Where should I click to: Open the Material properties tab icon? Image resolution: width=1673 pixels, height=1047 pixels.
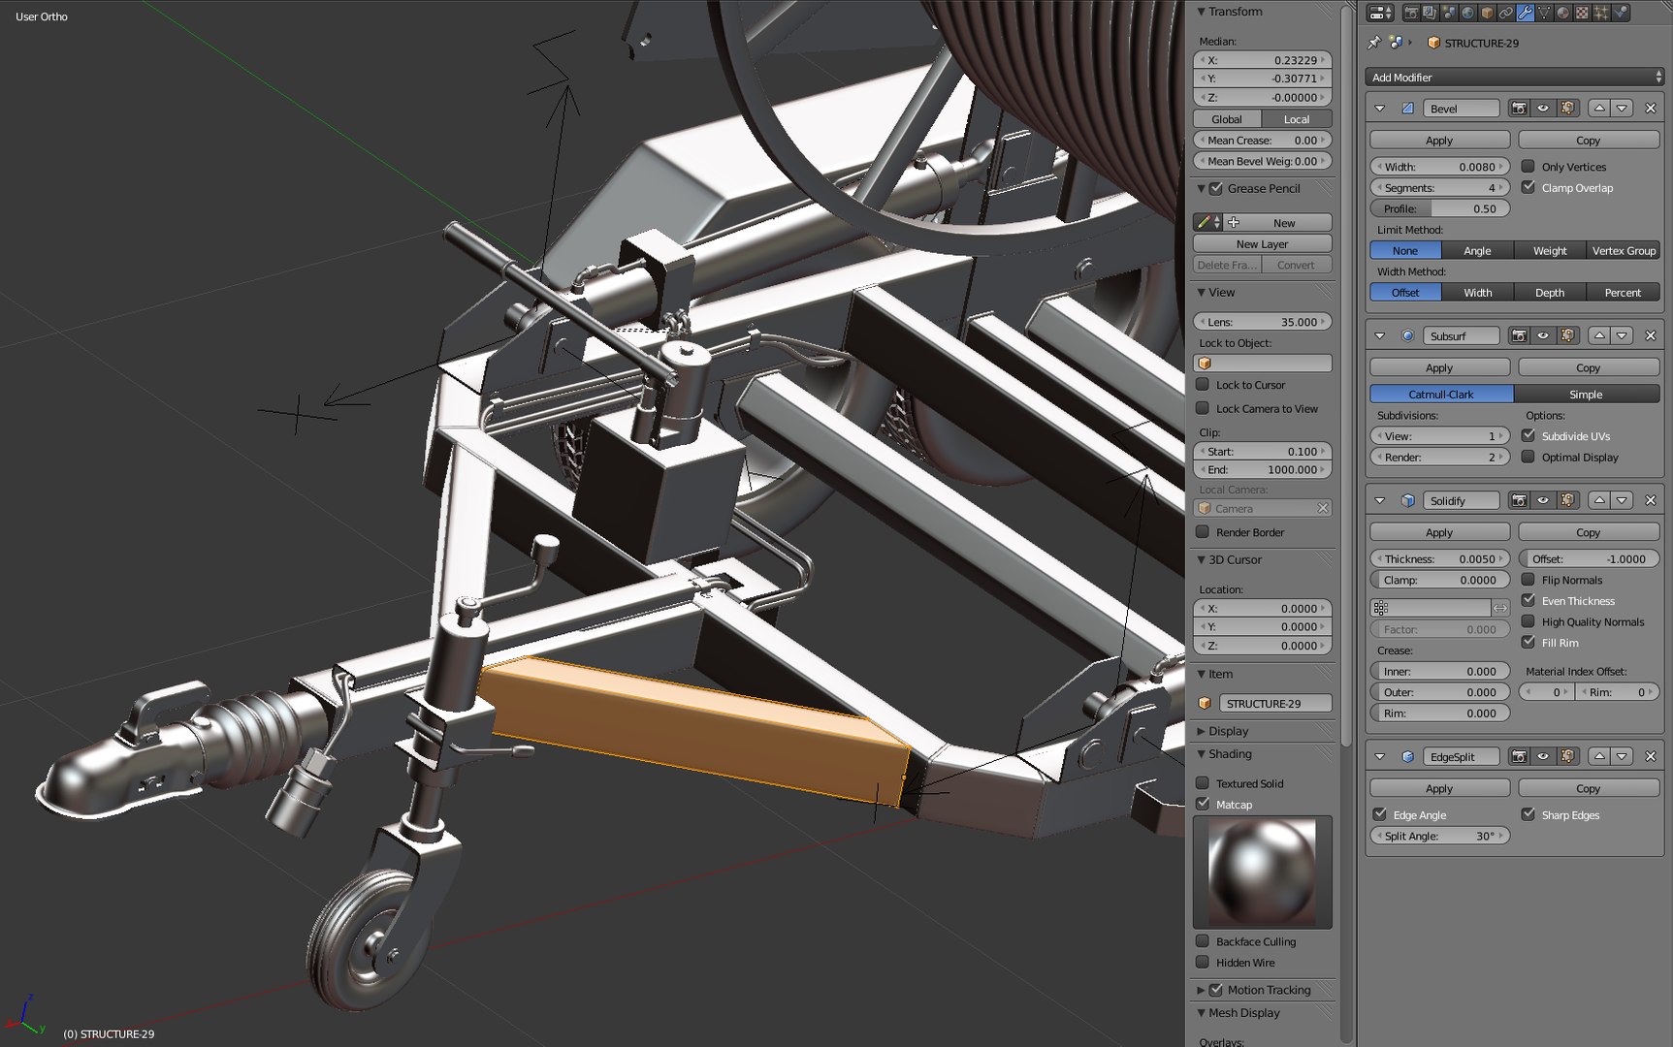pos(1562,13)
